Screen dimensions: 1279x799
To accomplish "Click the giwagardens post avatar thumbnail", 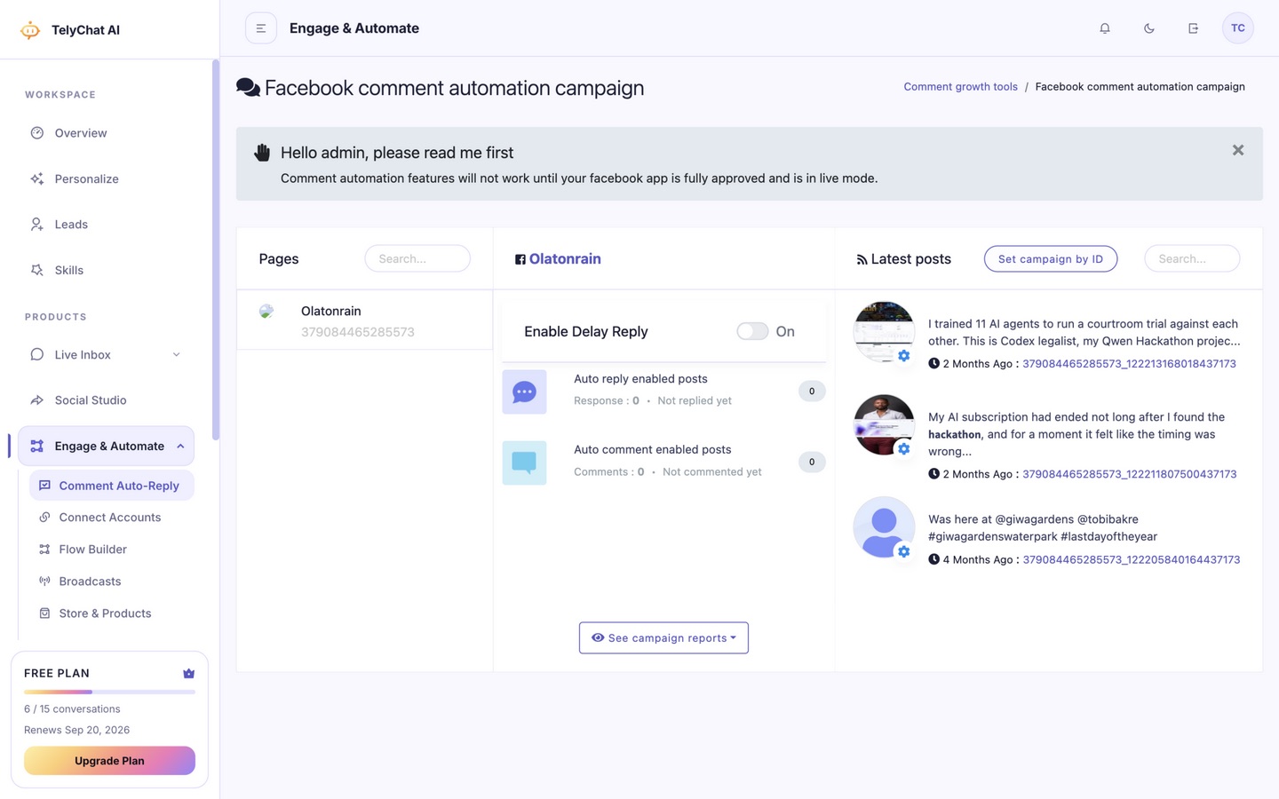I will click(884, 527).
